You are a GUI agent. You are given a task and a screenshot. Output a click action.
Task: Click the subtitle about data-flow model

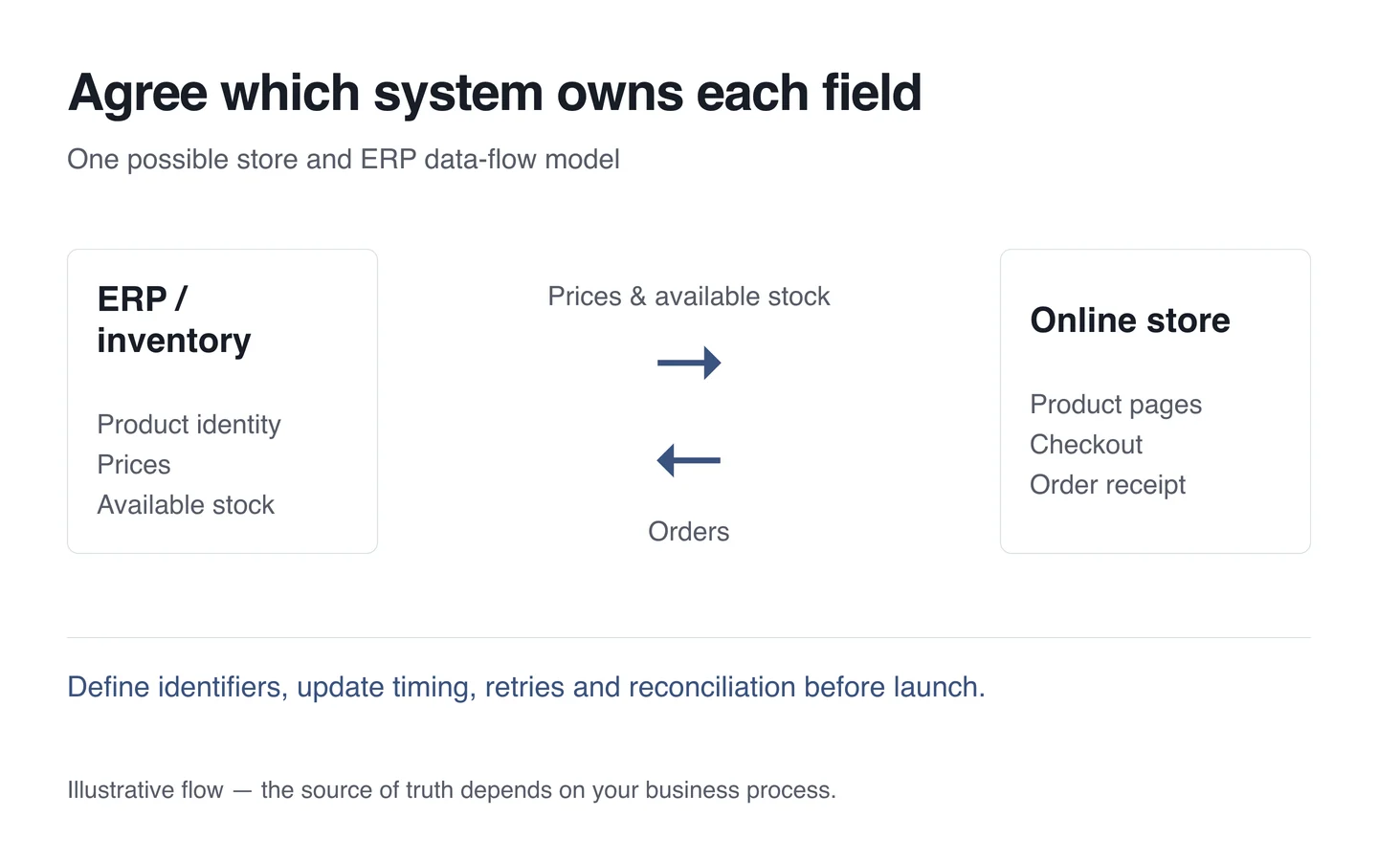(344, 159)
